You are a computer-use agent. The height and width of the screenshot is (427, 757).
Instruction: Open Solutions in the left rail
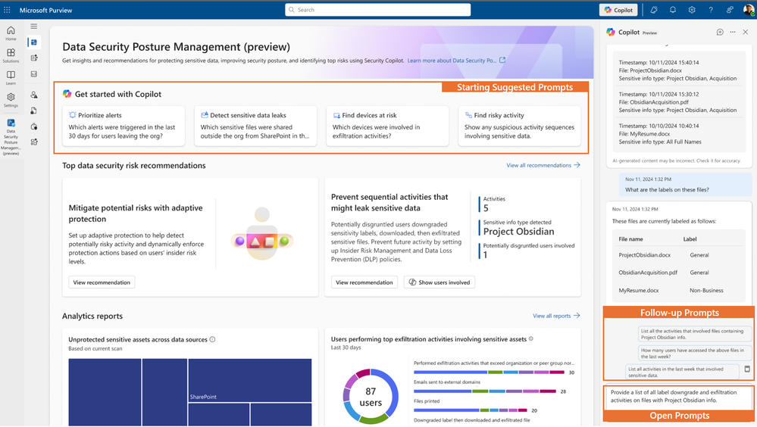click(x=11, y=55)
